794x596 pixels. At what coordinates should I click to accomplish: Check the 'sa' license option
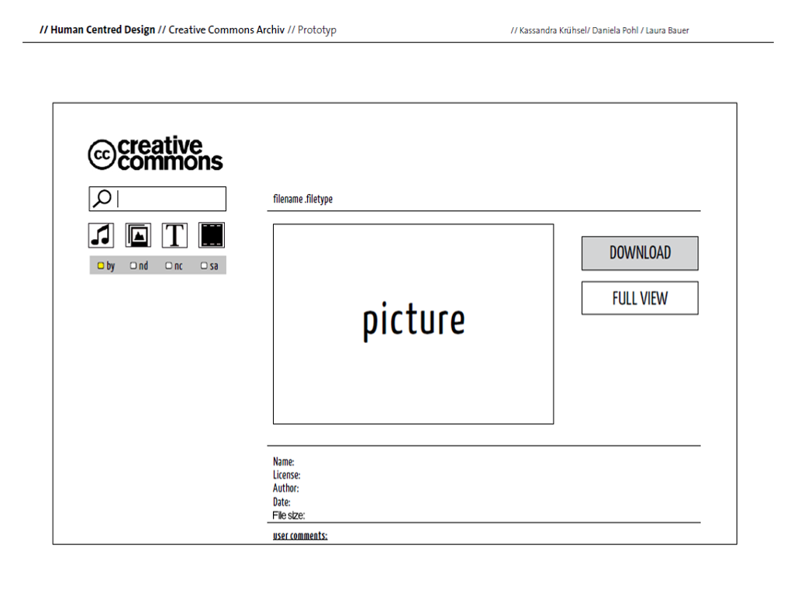(x=204, y=265)
